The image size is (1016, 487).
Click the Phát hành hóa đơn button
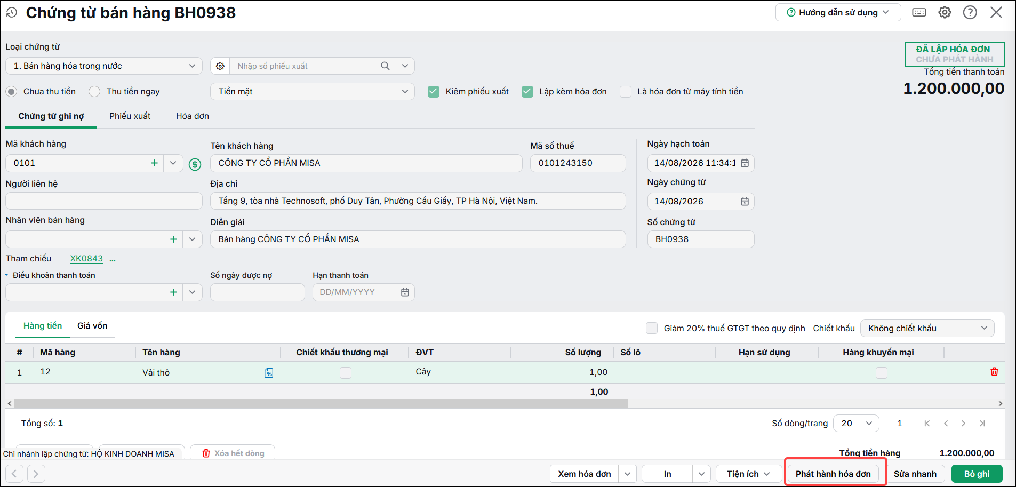pyautogui.click(x=833, y=474)
